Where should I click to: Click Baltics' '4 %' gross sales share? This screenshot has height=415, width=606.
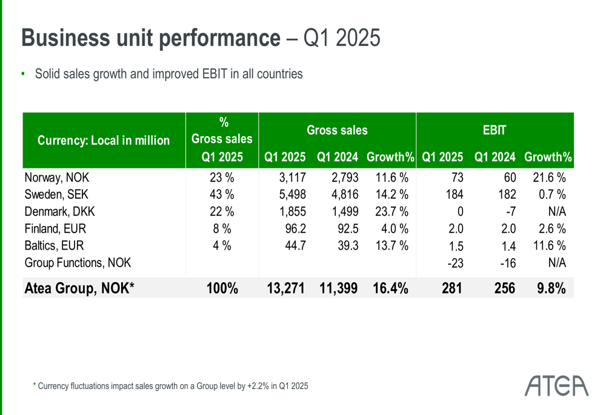click(x=222, y=245)
